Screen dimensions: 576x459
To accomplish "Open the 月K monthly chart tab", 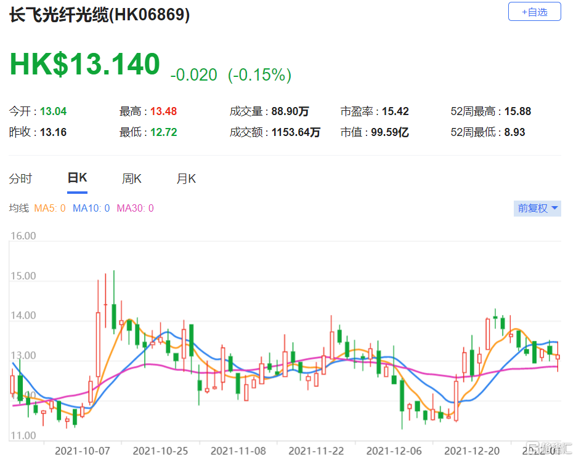I will [x=186, y=178].
